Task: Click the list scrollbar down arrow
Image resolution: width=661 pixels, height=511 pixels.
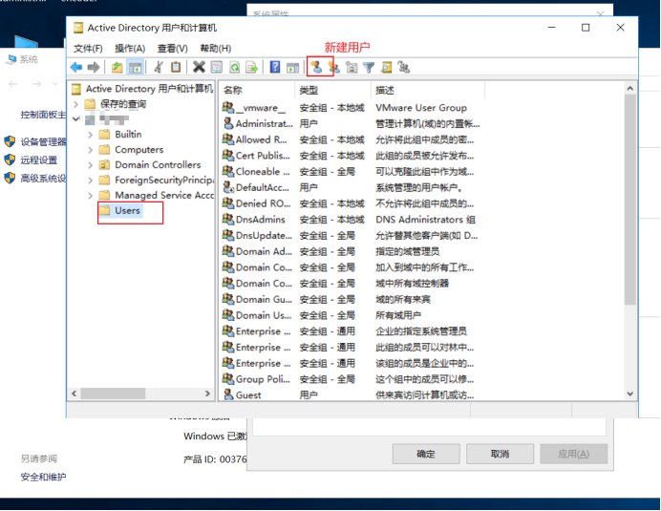Action: [629, 394]
